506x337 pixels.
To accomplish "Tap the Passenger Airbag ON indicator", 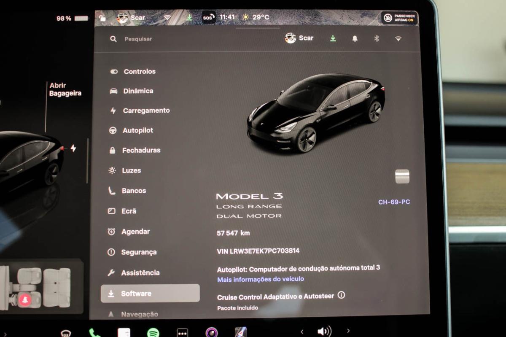I will click(399, 18).
